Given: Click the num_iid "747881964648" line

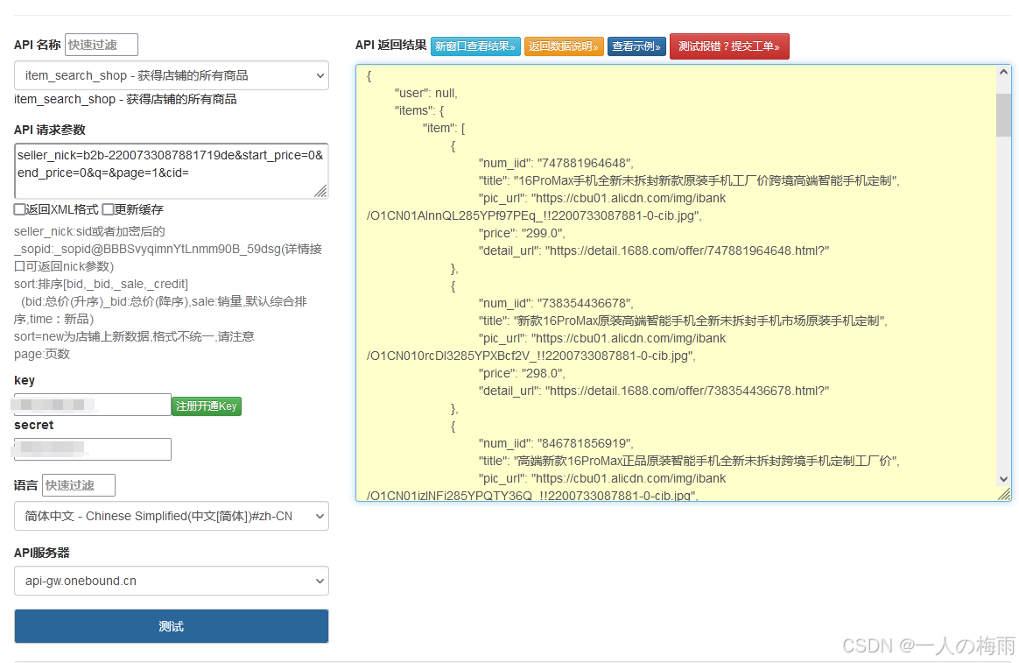Looking at the screenshot, I should pyautogui.click(x=556, y=163).
